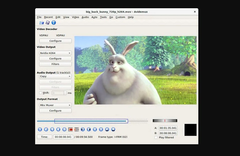Screen dimensions: 240x156
Task: Jump to previous keyframe icon
Action: [x=58, y=129]
